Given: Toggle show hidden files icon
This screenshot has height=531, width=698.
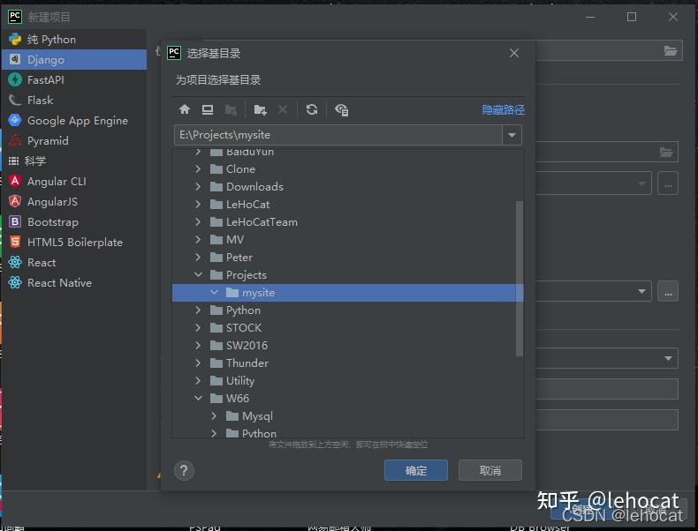Looking at the screenshot, I should point(341,109).
